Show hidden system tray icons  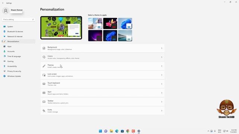tap(208, 131)
